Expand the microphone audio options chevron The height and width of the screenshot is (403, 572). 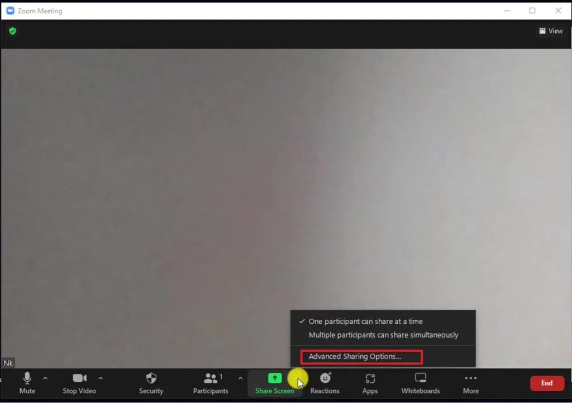coord(45,377)
